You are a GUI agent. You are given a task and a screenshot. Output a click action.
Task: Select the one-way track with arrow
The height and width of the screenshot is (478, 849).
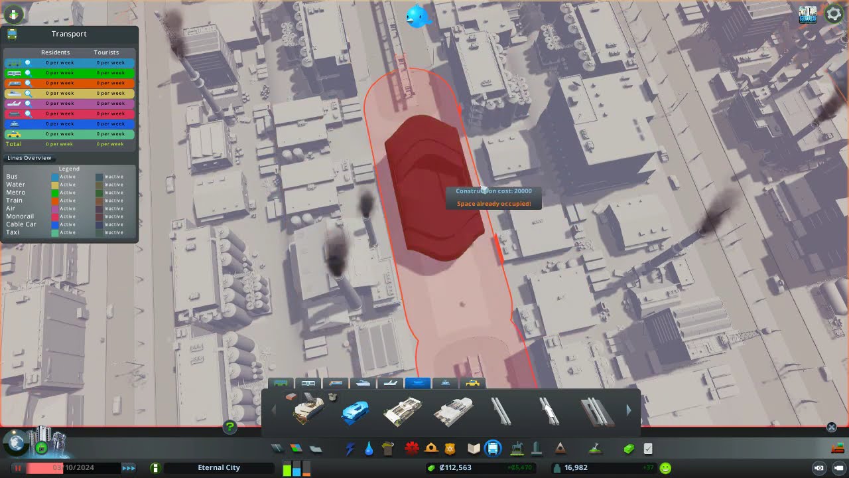click(x=549, y=412)
